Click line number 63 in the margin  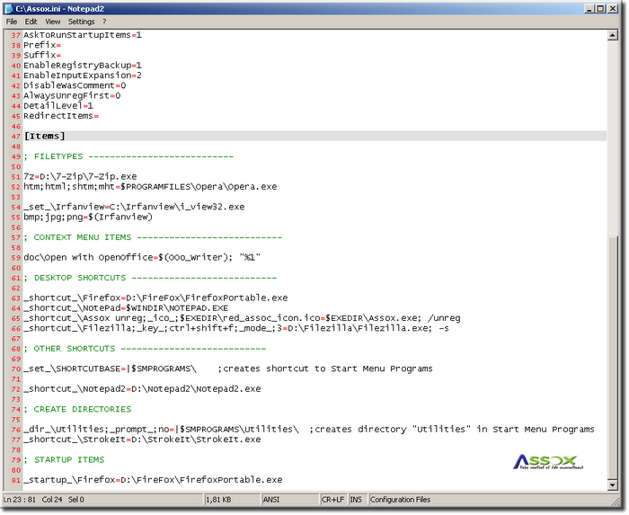coord(15,298)
